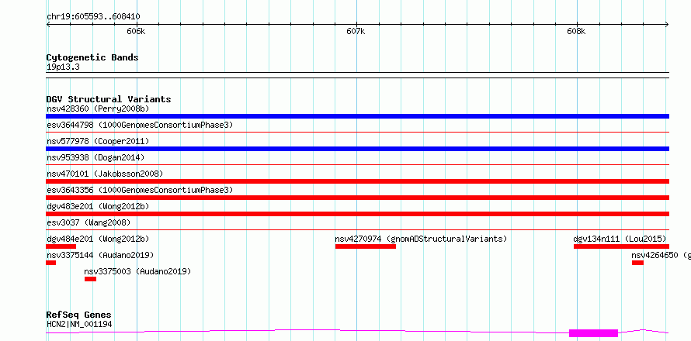Open the nsv953938 (Dogan2014) variant label
The image size is (691, 341).
[95, 157]
